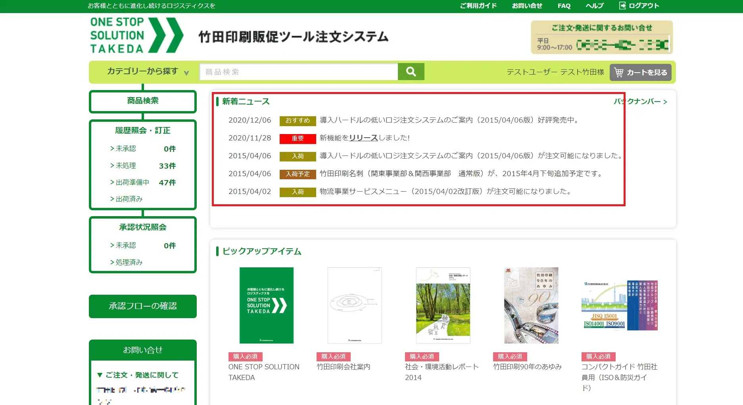743x405 pixels.
Task: Click the 重要 tag on 2020/11/28 news
Action: coord(298,138)
